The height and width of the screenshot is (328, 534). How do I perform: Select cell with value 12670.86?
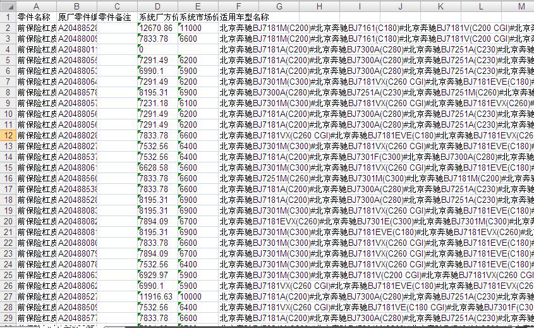pyautogui.click(x=158, y=28)
